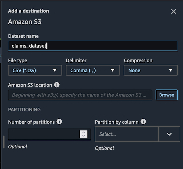Click the vertical scrollbar handle on left edge
Screen dimensions: 183x169
click(x=4, y=142)
